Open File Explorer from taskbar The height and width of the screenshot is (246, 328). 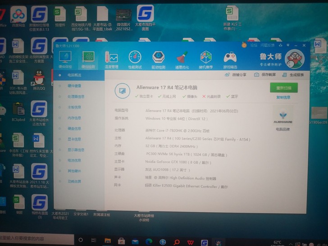coord(108,241)
